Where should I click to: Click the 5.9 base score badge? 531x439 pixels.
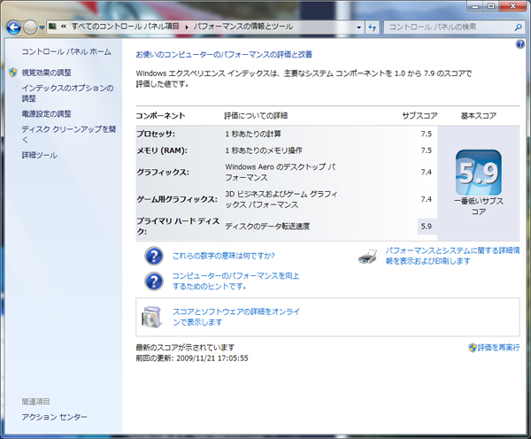pyautogui.click(x=479, y=173)
